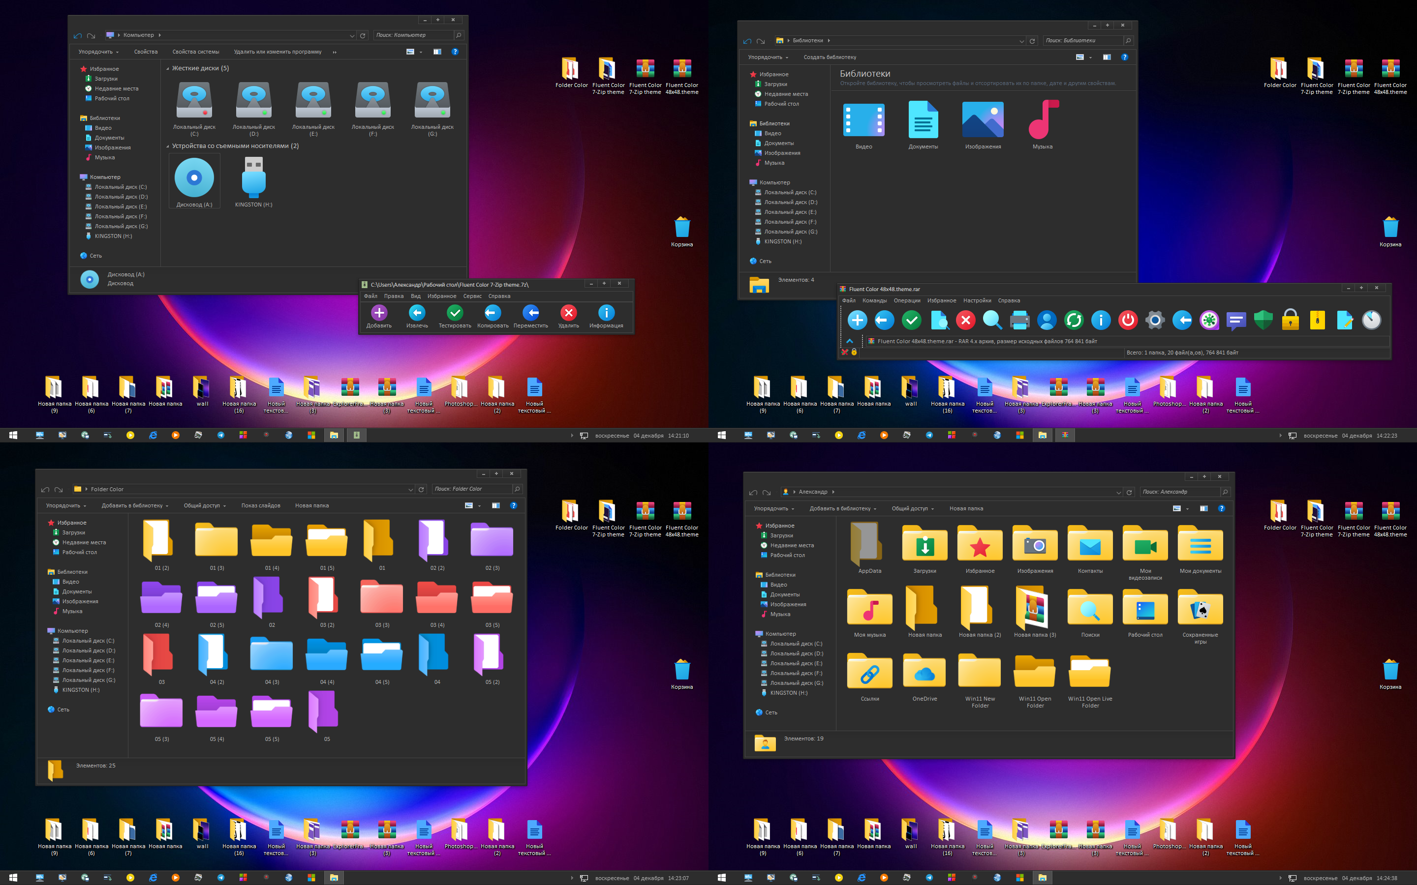Click the » toolbar overflow in Компьютер window
1417x885 pixels.
tap(335, 52)
